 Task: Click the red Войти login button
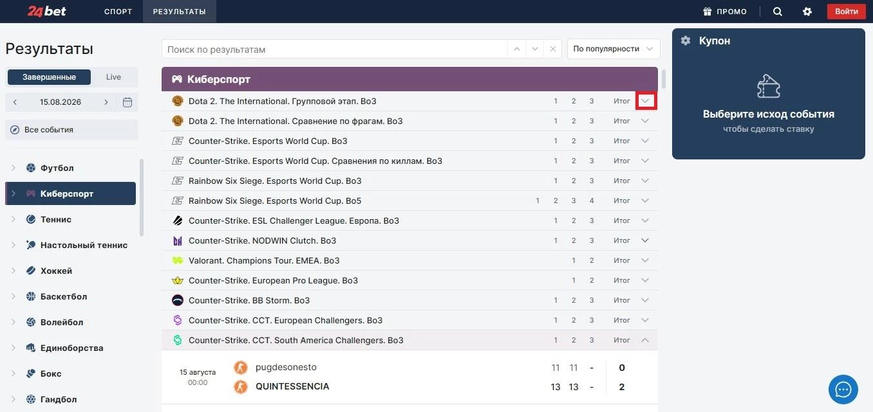[x=846, y=12]
